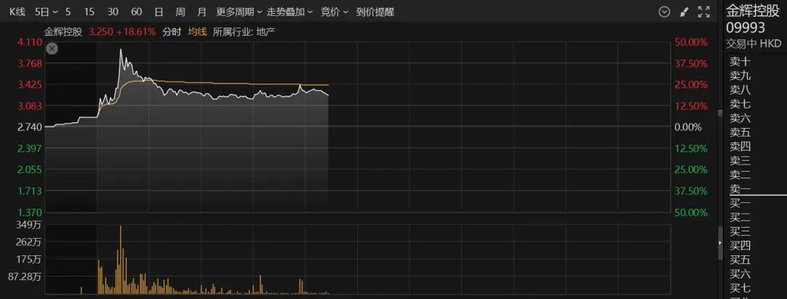Screen dimensions: 787x299
Task: Click the 1.370 price axis label
Action: pyautogui.click(x=30, y=212)
